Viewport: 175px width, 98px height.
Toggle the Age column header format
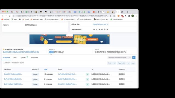46,69
